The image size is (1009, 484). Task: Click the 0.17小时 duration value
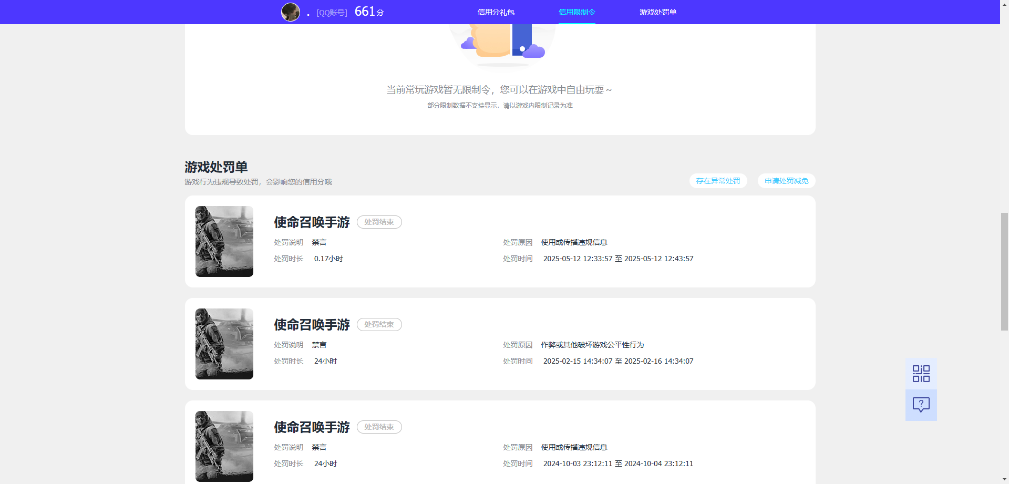coord(328,259)
